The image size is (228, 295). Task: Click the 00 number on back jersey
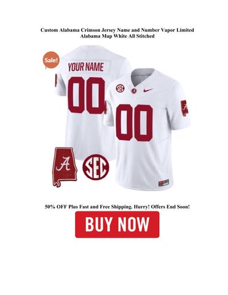(x=87, y=95)
